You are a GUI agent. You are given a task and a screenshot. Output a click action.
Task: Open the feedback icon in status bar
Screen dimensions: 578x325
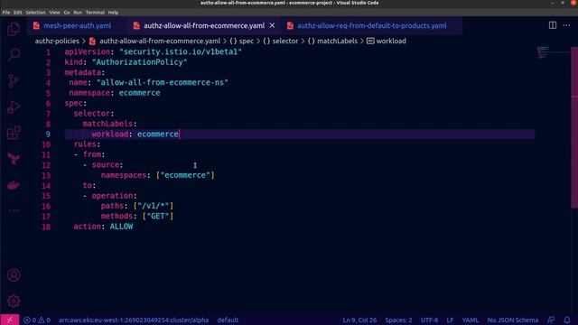[x=551, y=320]
